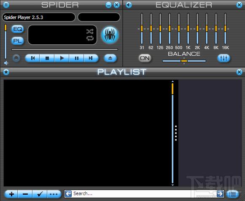Adjust the 16K equalizer band
The image size is (245, 201).
225,29
